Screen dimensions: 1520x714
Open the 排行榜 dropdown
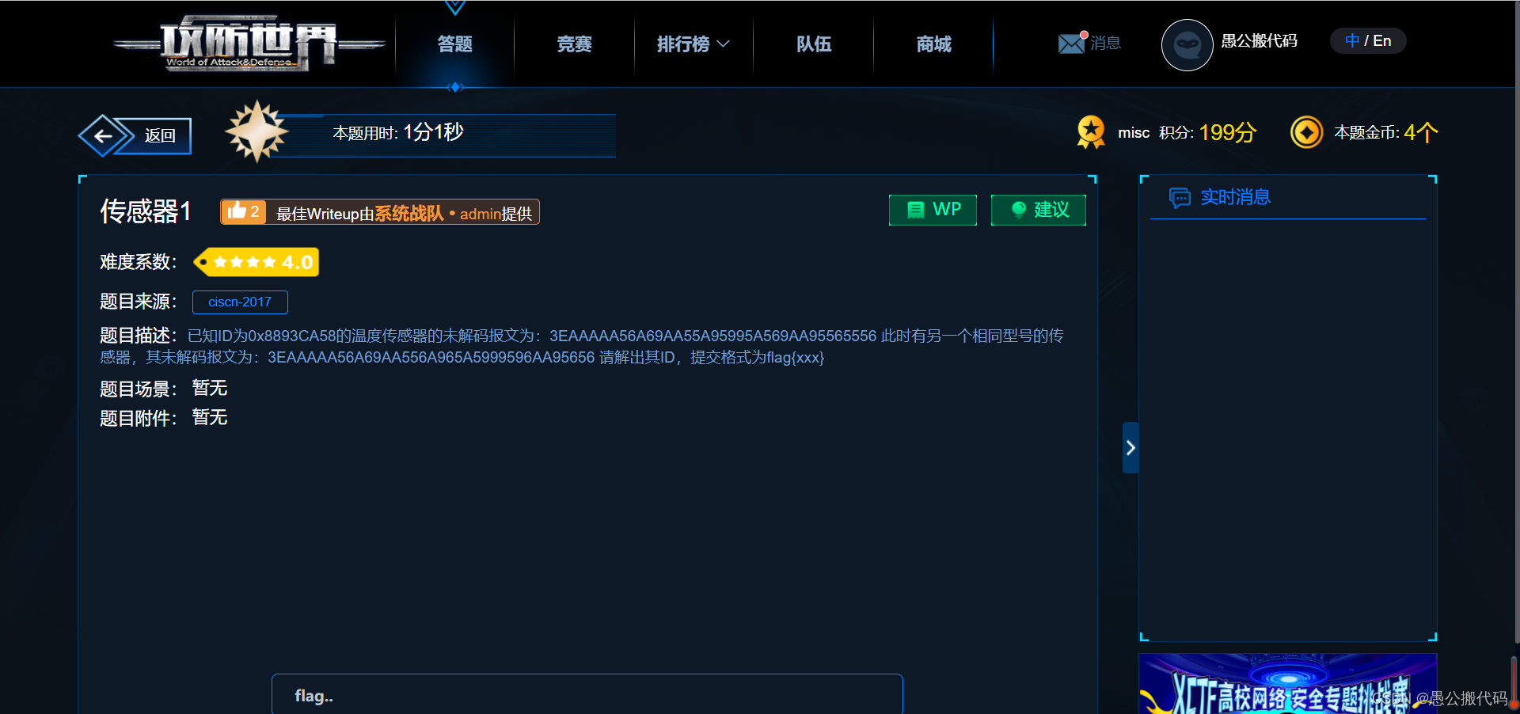692,44
